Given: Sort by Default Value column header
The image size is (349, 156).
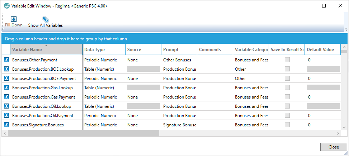Looking at the screenshot, I should (x=322, y=49).
